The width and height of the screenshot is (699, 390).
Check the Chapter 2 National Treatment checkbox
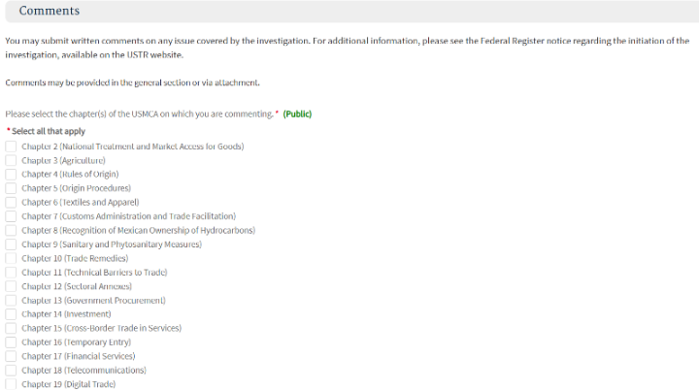tap(11, 146)
